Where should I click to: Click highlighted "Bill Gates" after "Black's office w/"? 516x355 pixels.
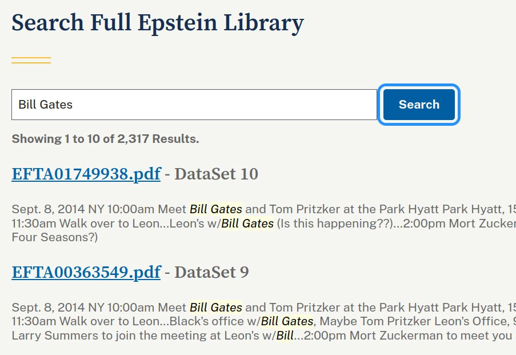[x=287, y=322]
